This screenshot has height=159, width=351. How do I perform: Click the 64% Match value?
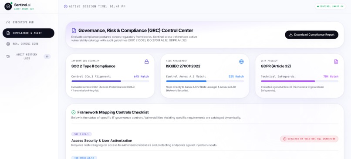click(x=142, y=76)
